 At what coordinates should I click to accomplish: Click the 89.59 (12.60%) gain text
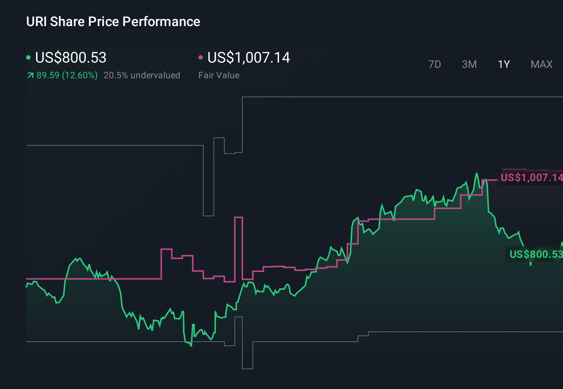[x=66, y=75]
